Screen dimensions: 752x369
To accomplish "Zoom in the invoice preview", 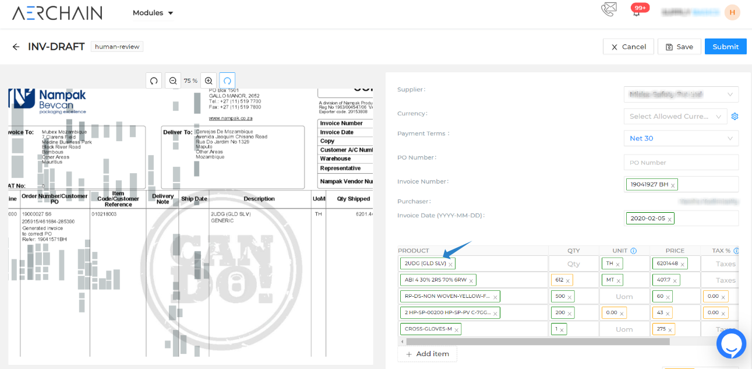I will click(x=209, y=80).
